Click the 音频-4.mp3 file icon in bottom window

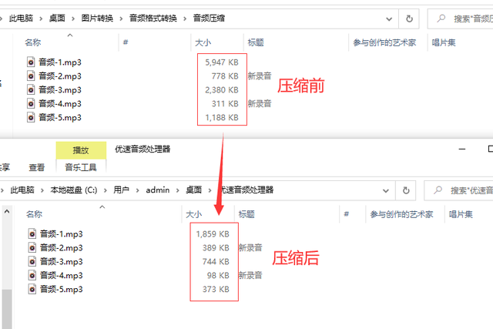point(32,275)
